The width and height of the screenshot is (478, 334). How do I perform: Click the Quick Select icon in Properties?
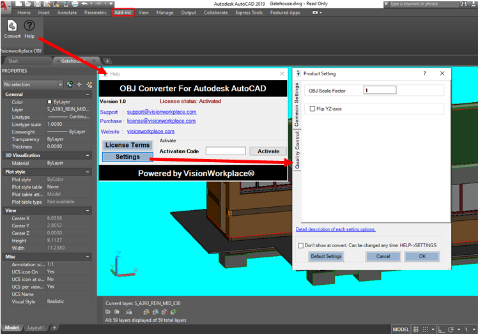[x=89, y=84]
